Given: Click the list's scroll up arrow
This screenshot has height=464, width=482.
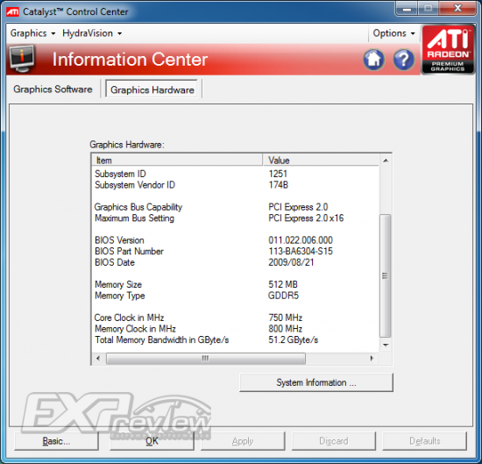Looking at the screenshot, I should pyautogui.click(x=386, y=161).
